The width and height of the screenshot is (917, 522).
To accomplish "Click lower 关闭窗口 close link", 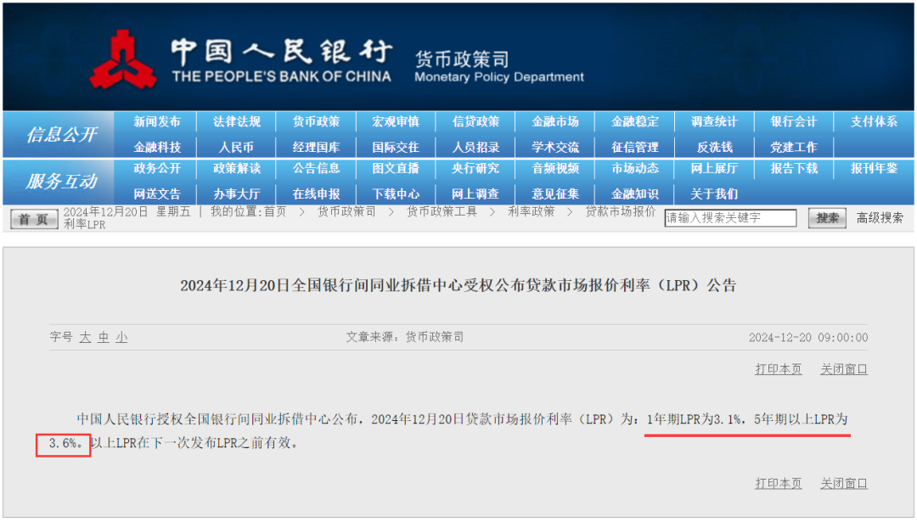I will (844, 484).
